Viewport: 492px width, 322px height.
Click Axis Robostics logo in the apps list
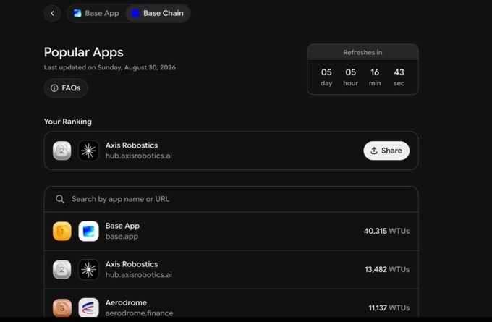(x=88, y=270)
